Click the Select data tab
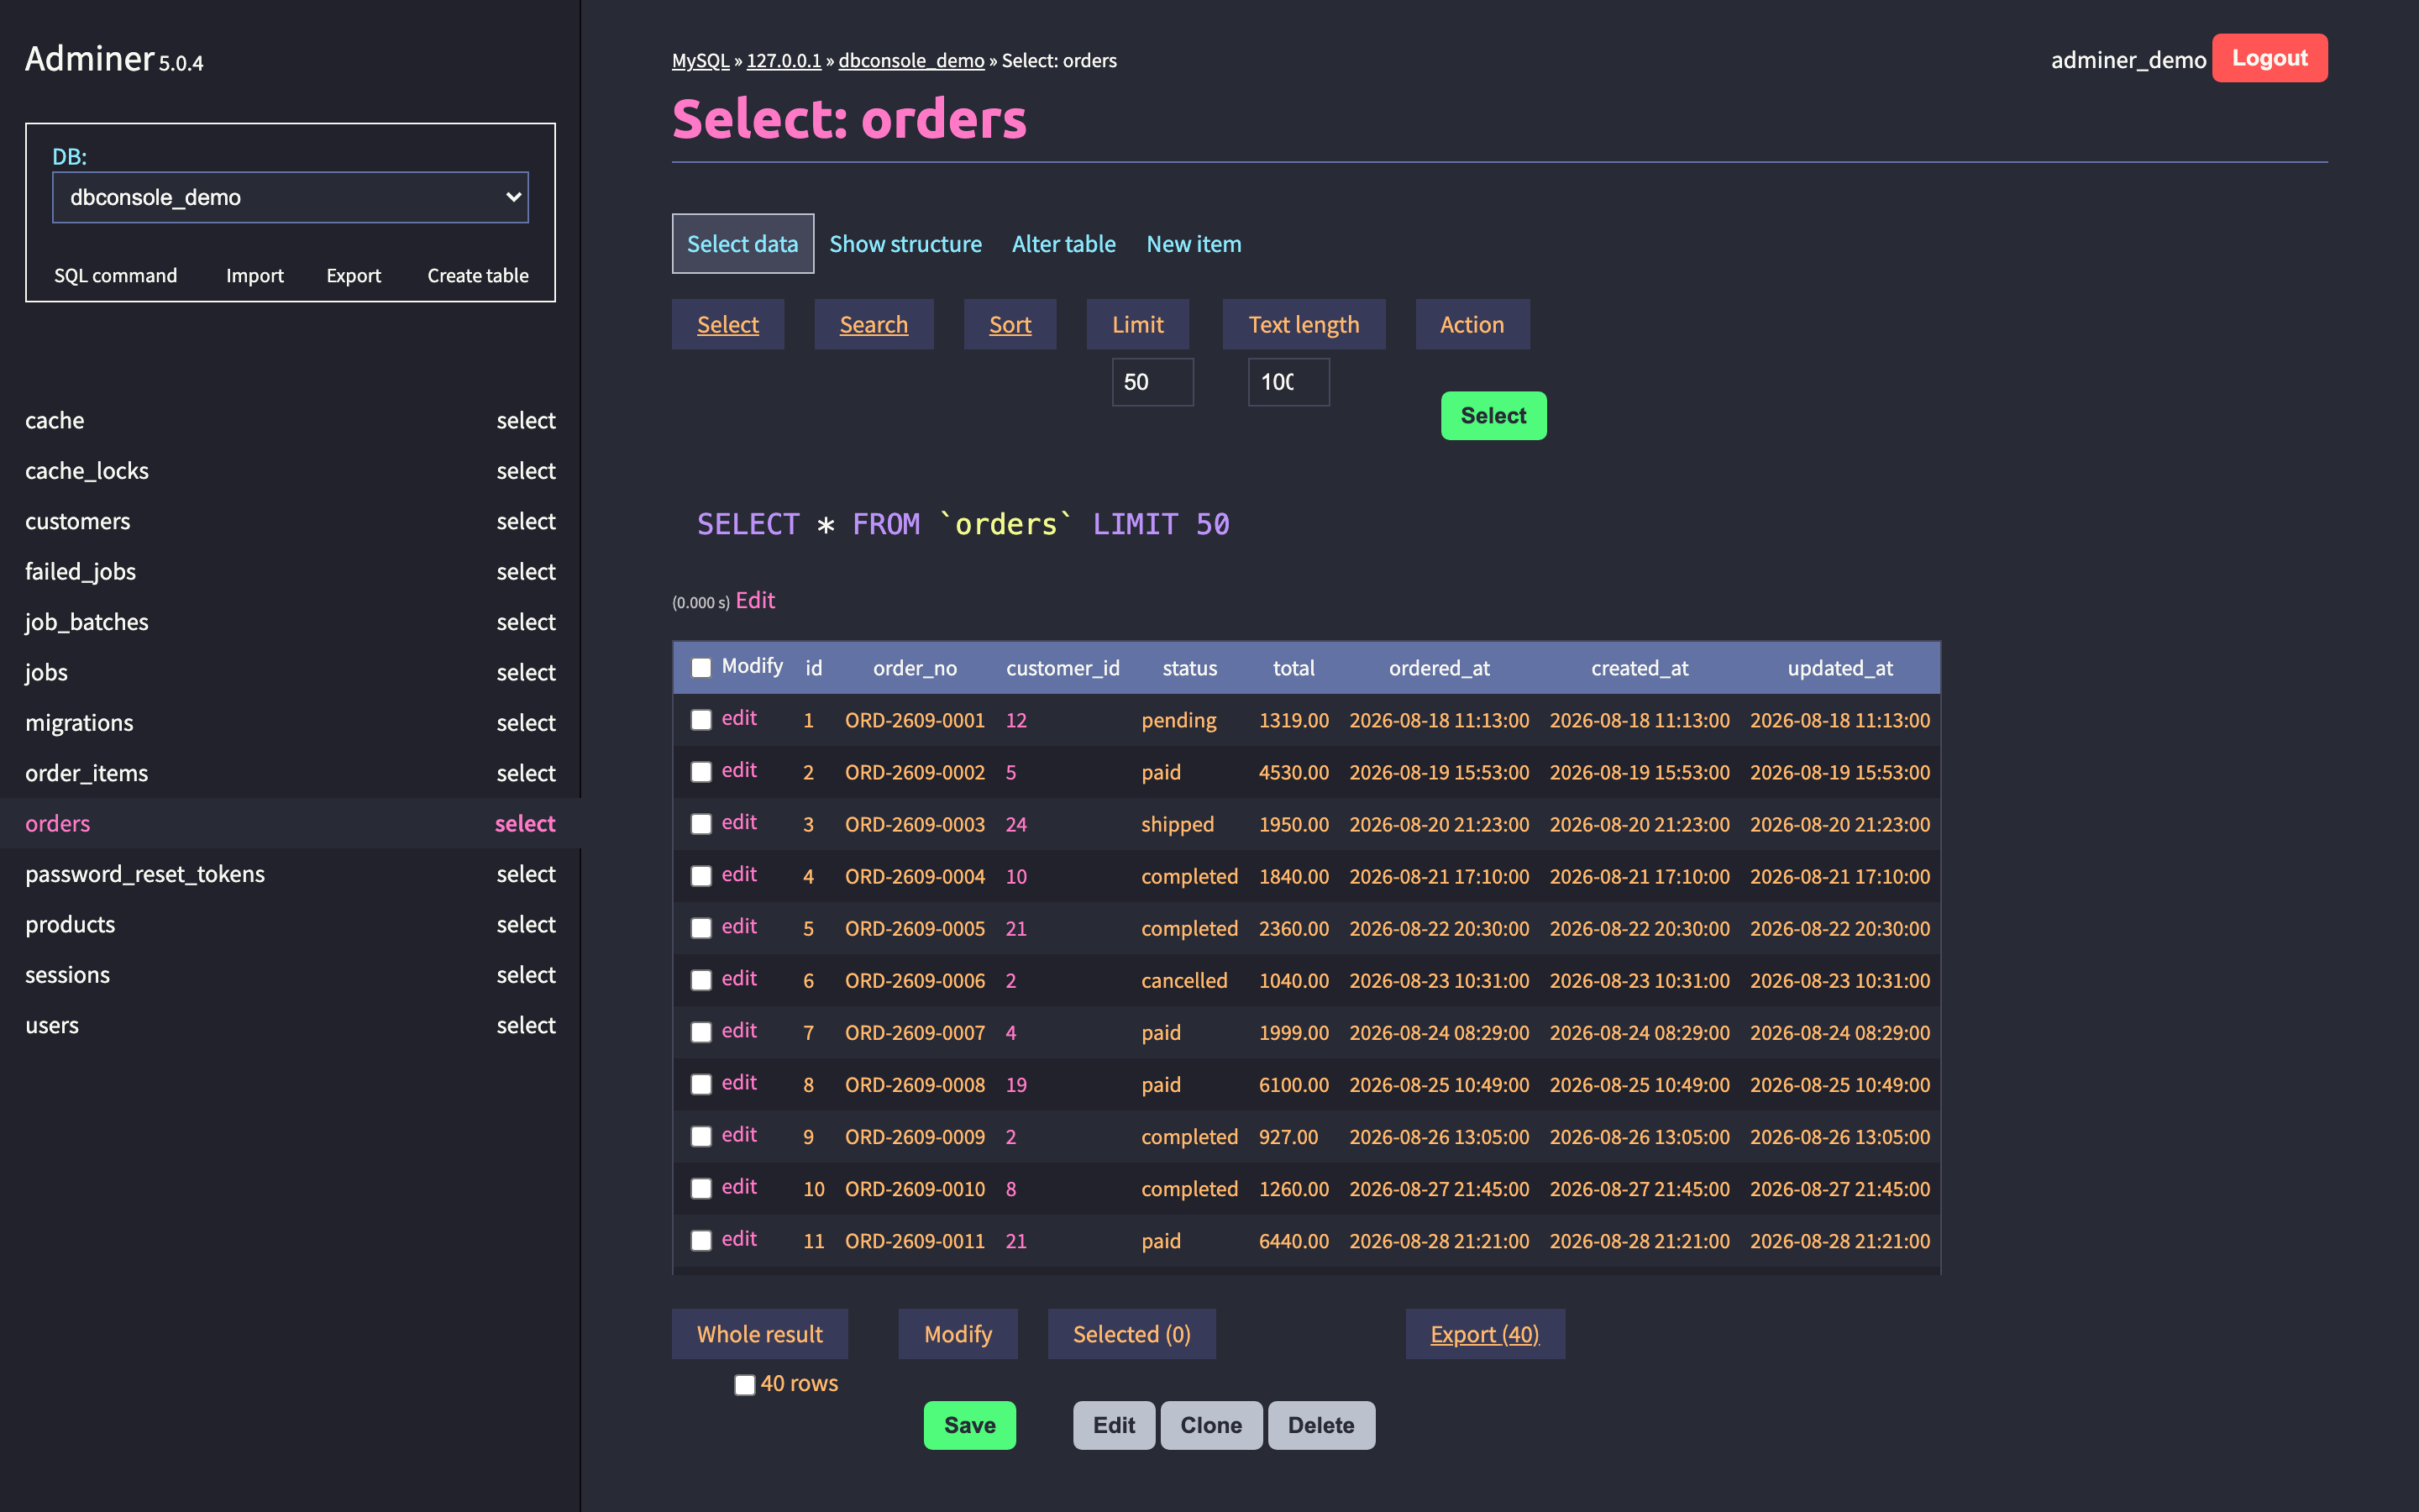Viewport: 2419px width, 1512px height. [742, 244]
